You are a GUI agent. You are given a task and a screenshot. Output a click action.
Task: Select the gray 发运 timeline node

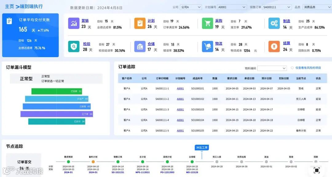266,162
